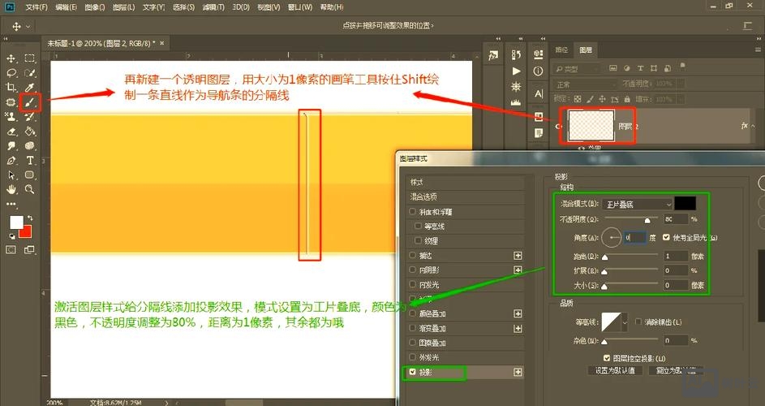This screenshot has height=406, width=765.
Task: Click the plus button beside 投影
Action: pyautogui.click(x=518, y=372)
